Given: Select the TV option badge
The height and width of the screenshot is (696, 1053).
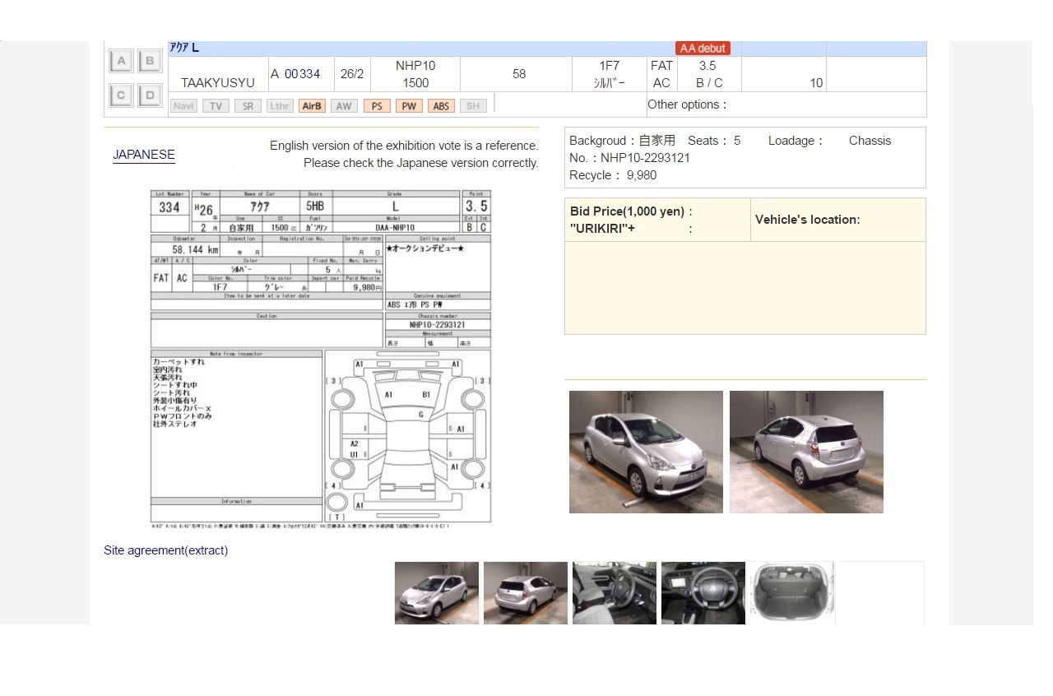Looking at the screenshot, I should [x=216, y=106].
